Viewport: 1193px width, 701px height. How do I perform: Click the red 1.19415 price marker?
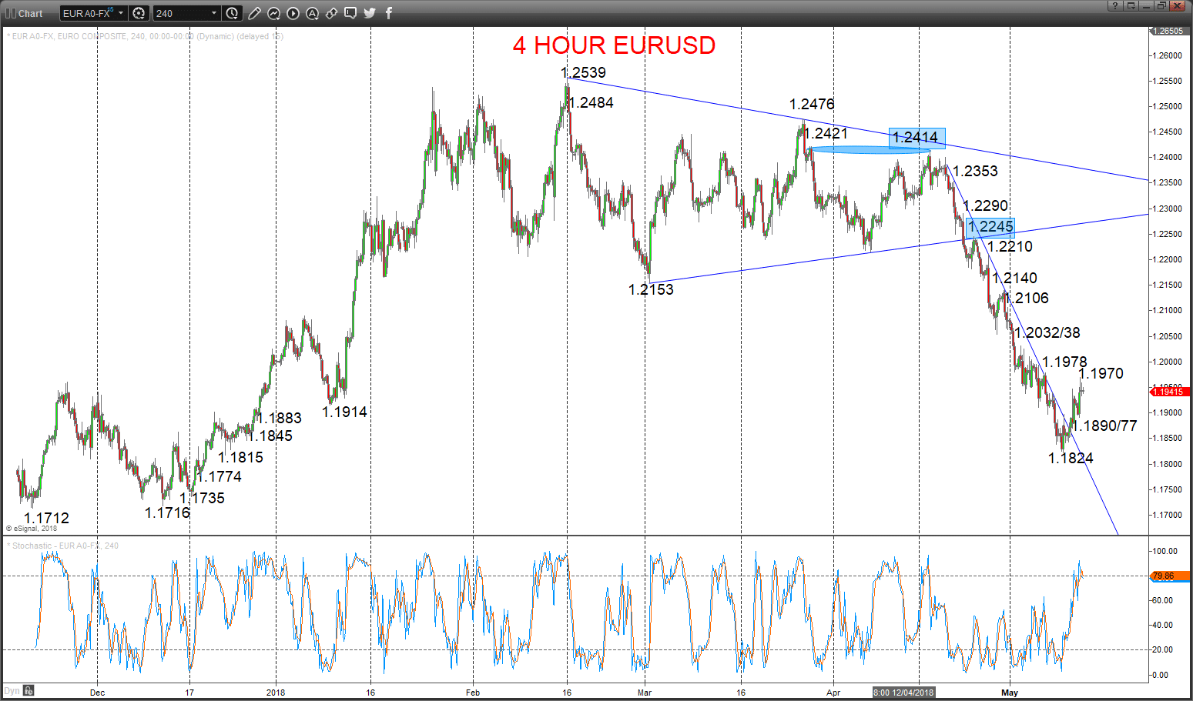coord(1169,392)
